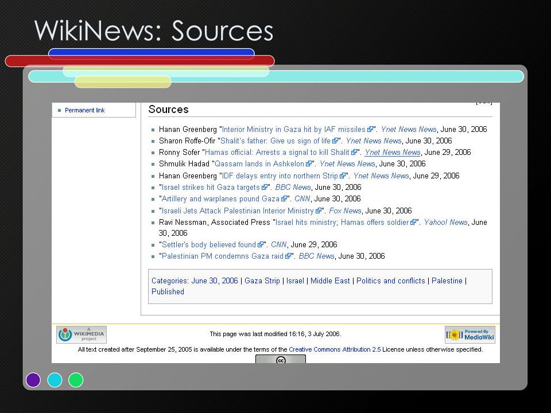Click the Powered By MediaWiki badge
551x413 pixels.
470,334
